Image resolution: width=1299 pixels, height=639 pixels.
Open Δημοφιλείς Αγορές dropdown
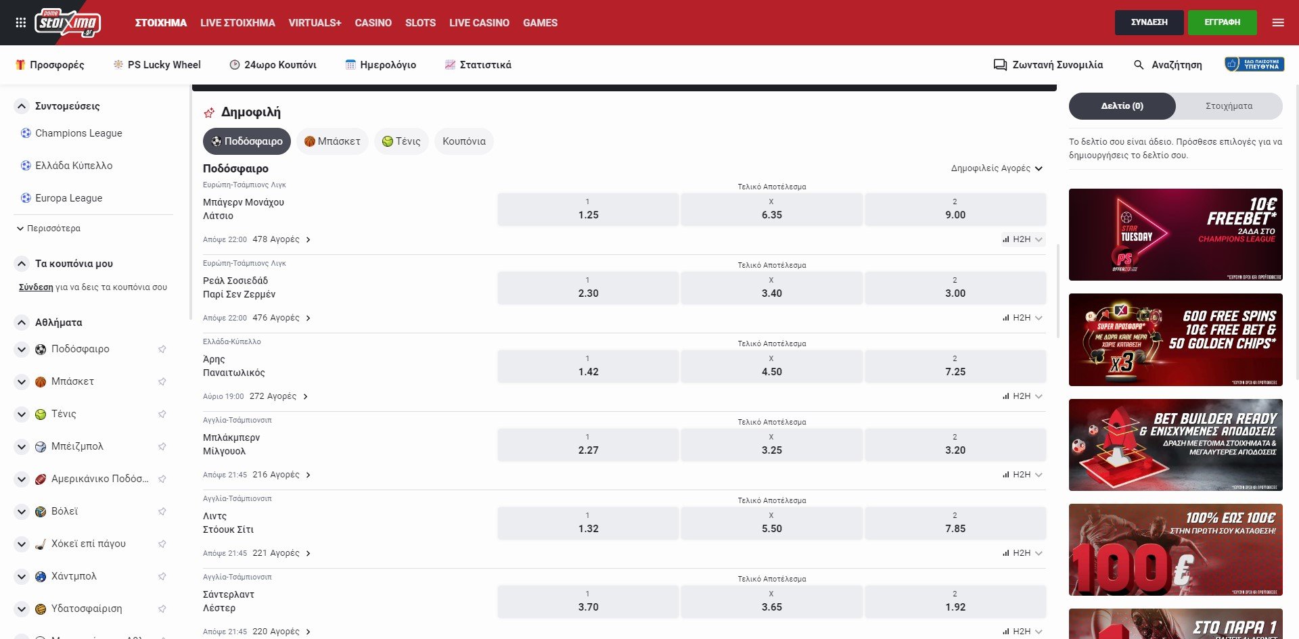(996, 168)
